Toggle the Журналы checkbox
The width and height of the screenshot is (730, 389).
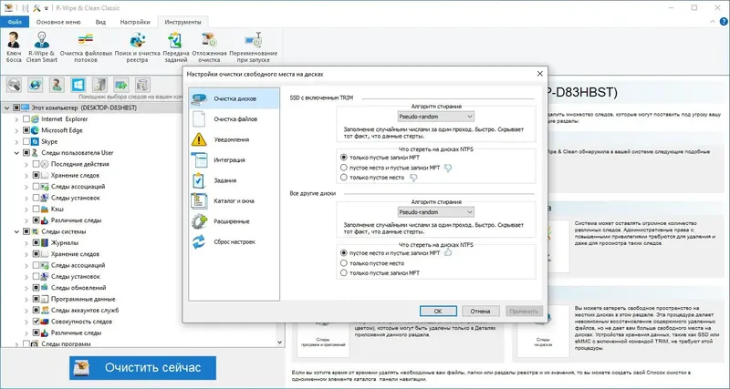coord(36,242)
